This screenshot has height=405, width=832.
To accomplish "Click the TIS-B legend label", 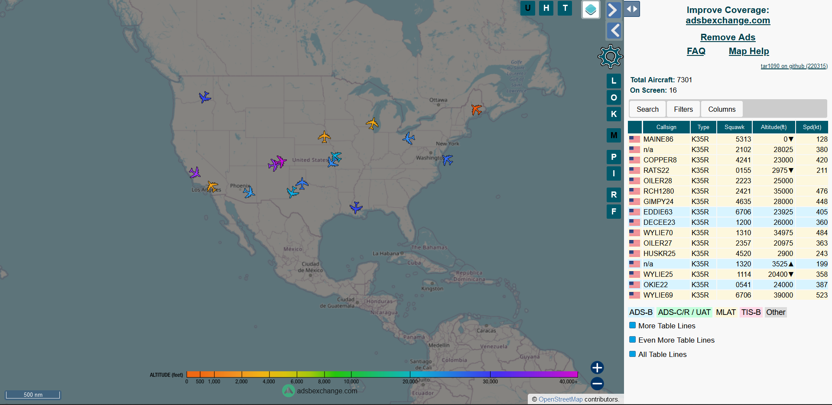I will click(751, 312).
